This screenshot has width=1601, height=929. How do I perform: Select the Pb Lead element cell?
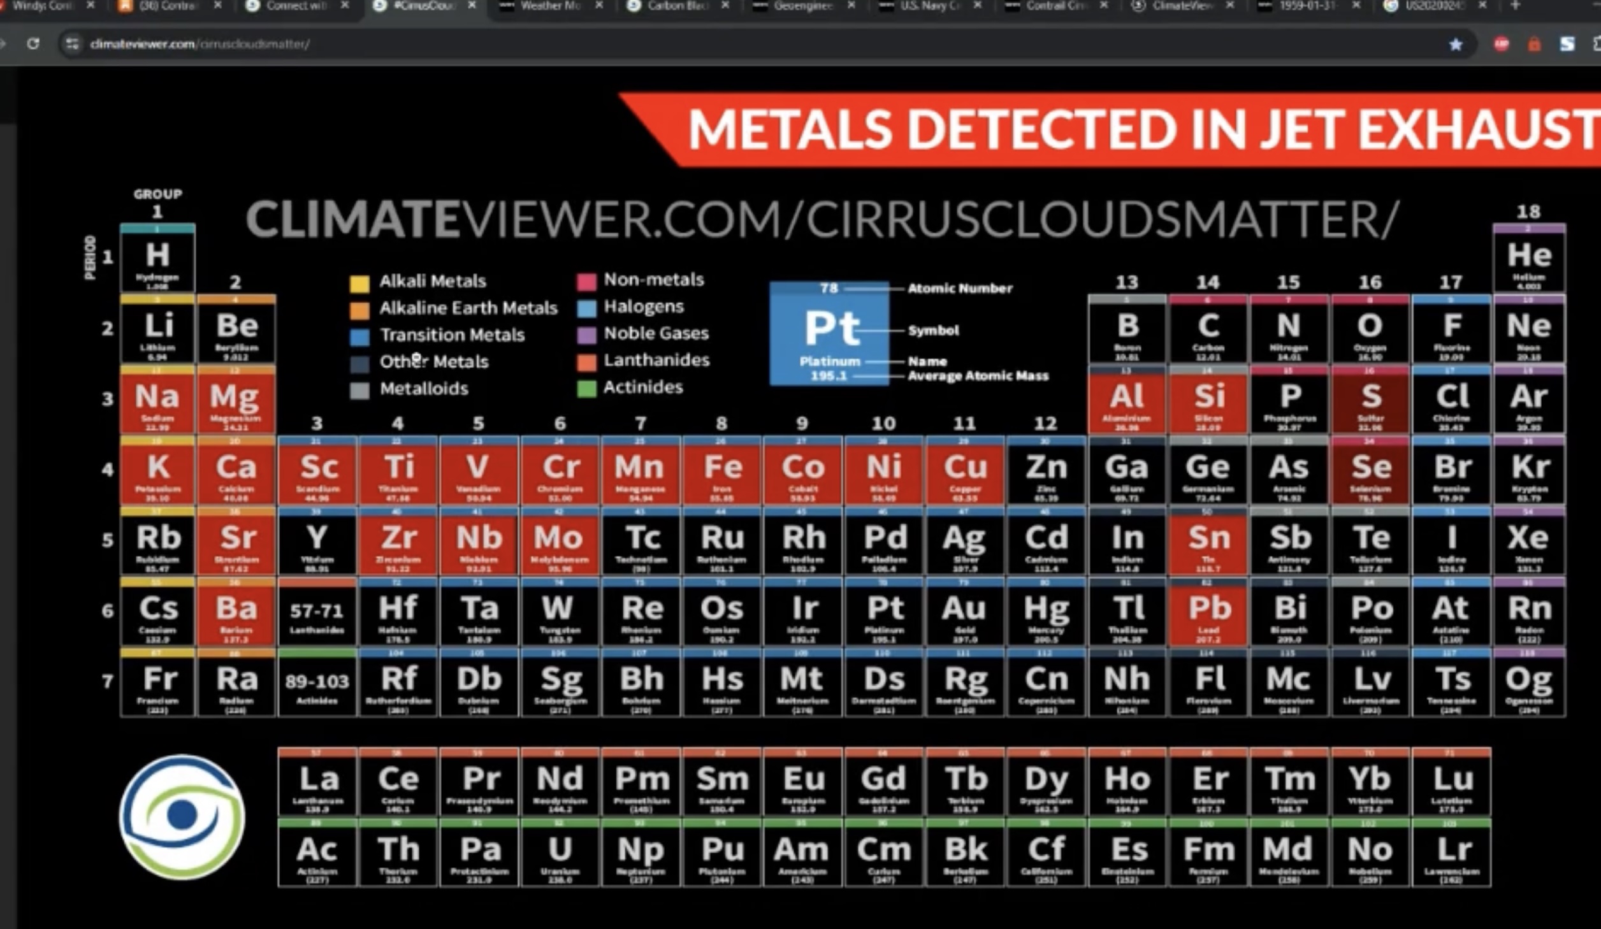coord(1208,614)
